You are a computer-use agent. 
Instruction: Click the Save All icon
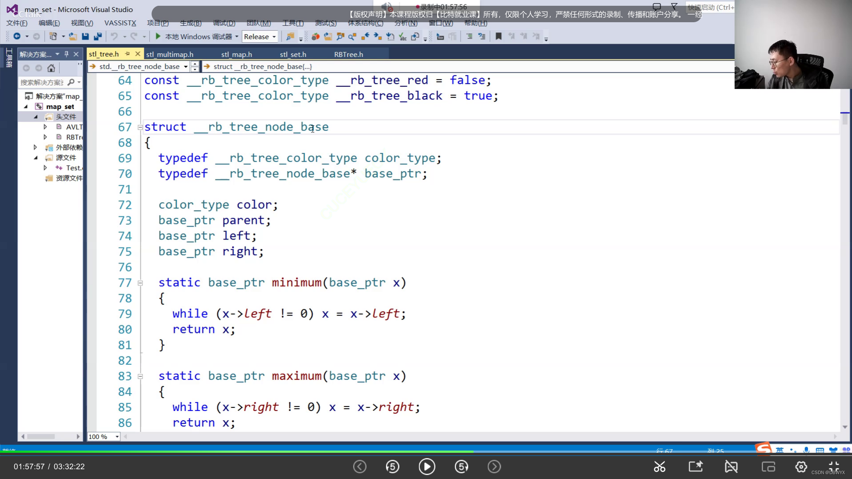99,36
